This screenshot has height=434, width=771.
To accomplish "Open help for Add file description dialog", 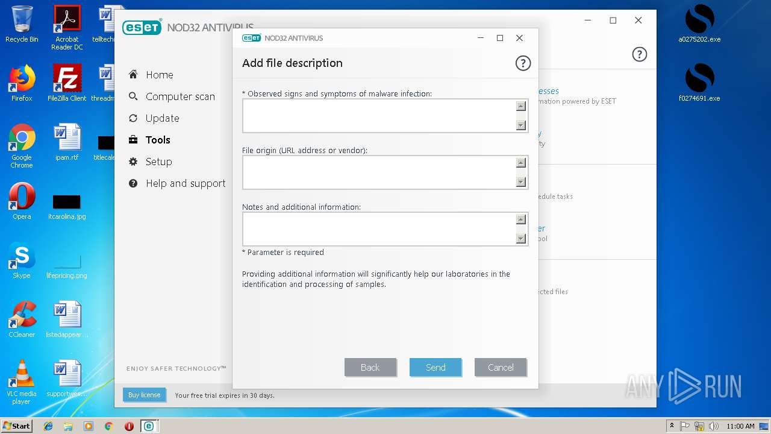I will tap(523, 63).
